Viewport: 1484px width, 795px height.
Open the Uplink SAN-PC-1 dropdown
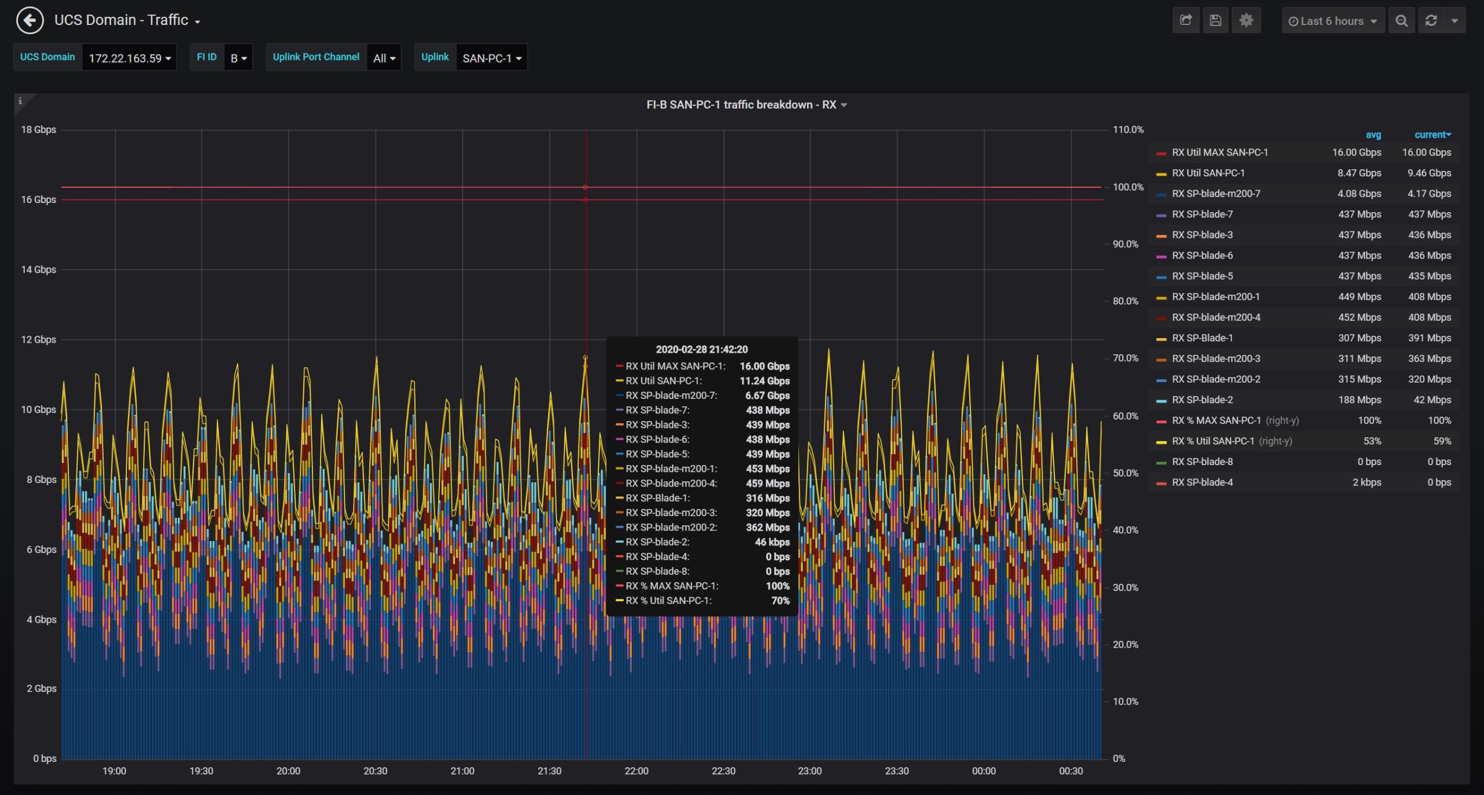(x=492, y=58)
